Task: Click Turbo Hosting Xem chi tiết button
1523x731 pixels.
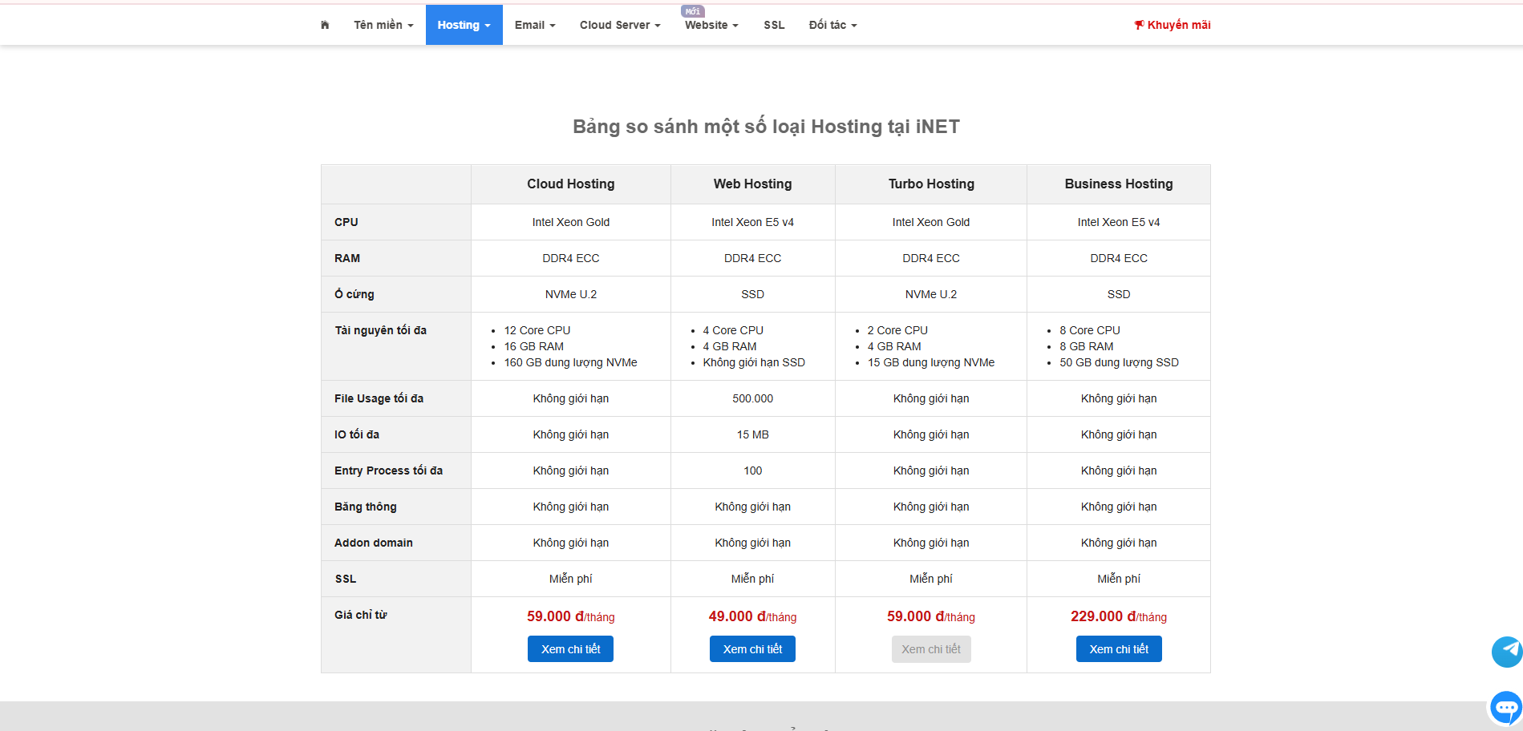Action: coord(930,649)
